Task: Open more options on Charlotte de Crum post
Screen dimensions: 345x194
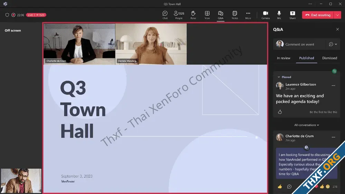Action: [x=333, y=137]
